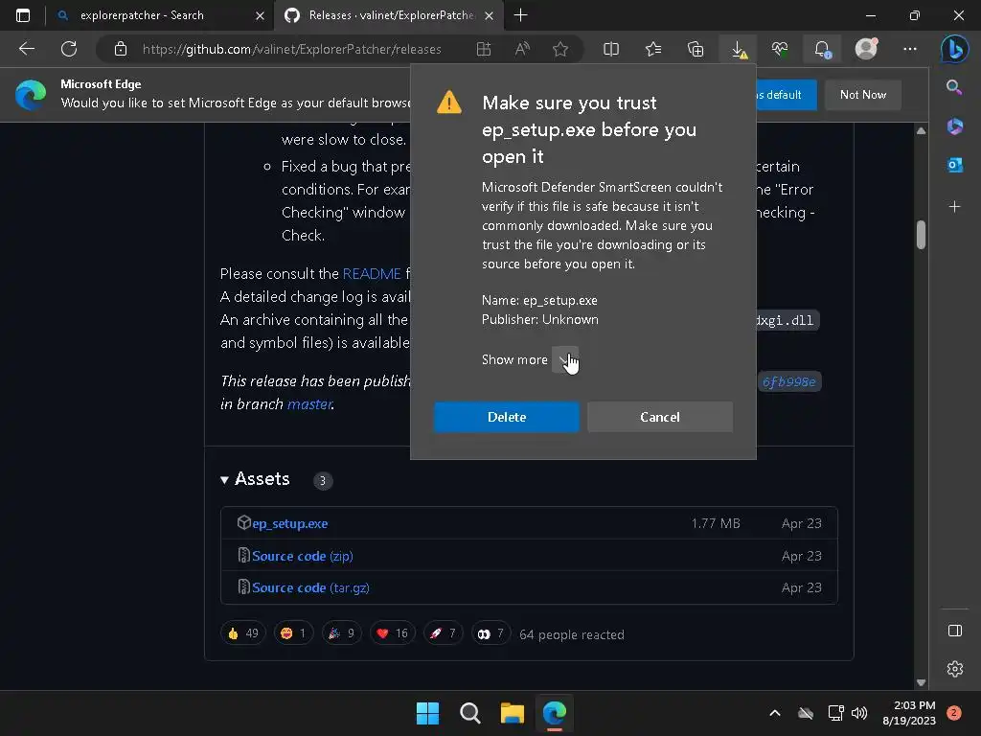Add a sidebar app with plus icon
The image size is (981, 736).
(x=955, y=207)
